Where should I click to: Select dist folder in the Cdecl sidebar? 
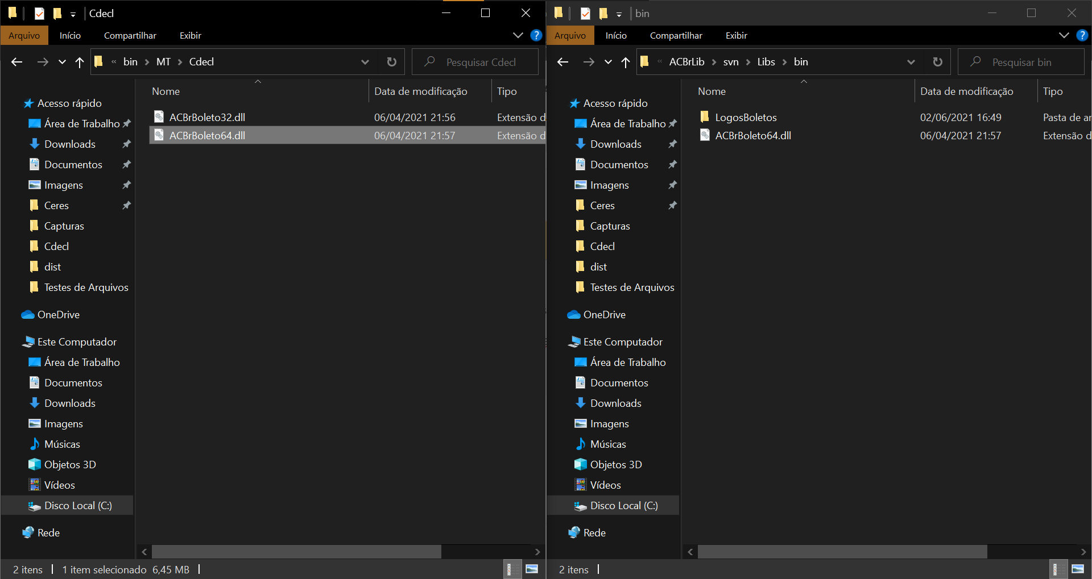[x=45, y=266]
